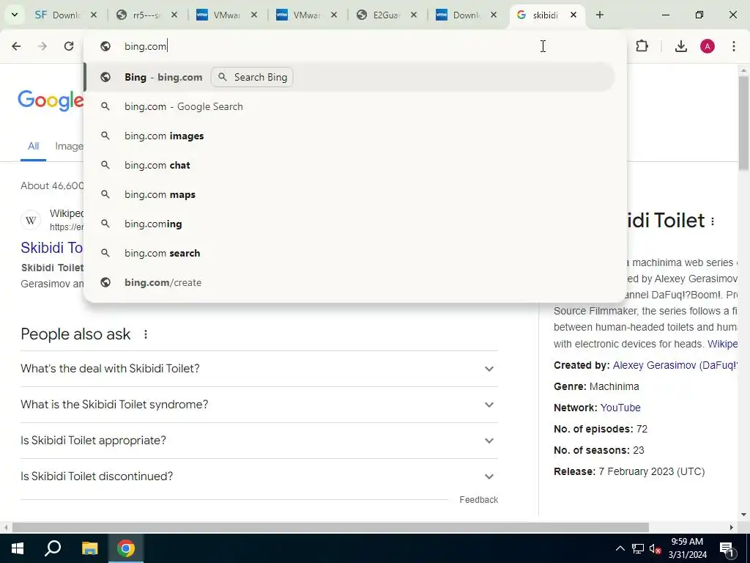Viewport: 750px width, 563px height.
Task: Open the Windows Start menu
Action: (18, 548)
